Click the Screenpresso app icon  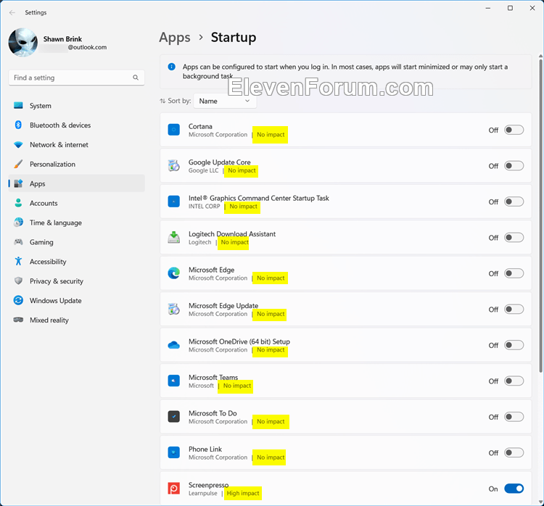coord(174,489)
